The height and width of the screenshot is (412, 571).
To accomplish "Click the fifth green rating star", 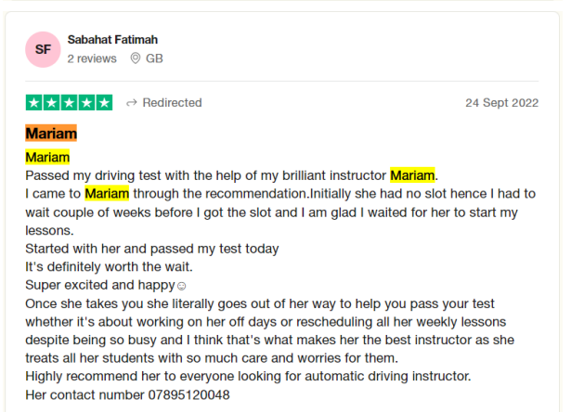I will 104,103.
